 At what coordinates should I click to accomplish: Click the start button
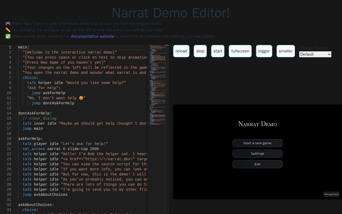(217, 51)
